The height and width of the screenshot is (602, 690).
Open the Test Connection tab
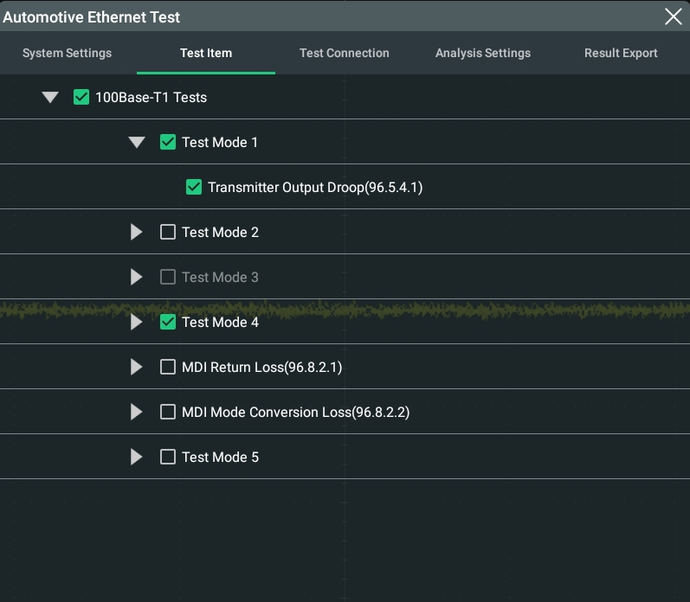click(344, 53)
